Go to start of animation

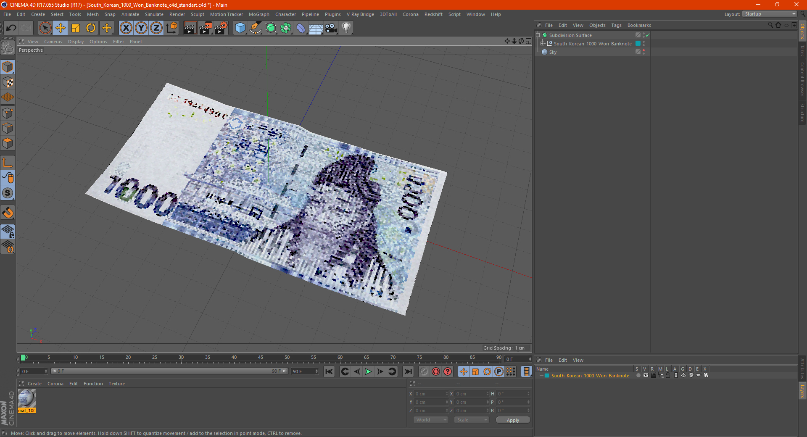click(x=329, y=371)
